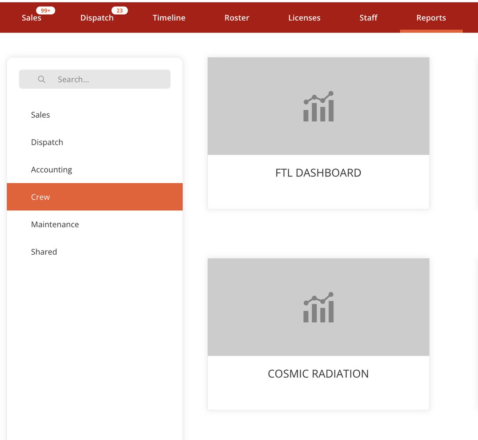Open the Sales tab in top navigation

click(x=31, y=18)
